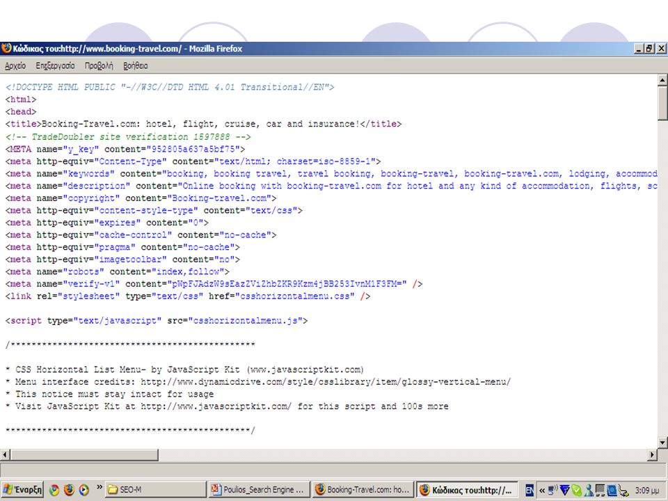The width and height of the screenshot is (668, 501).
Task: Click Firefox icon in title bar
Action: [x=6, y=48]
